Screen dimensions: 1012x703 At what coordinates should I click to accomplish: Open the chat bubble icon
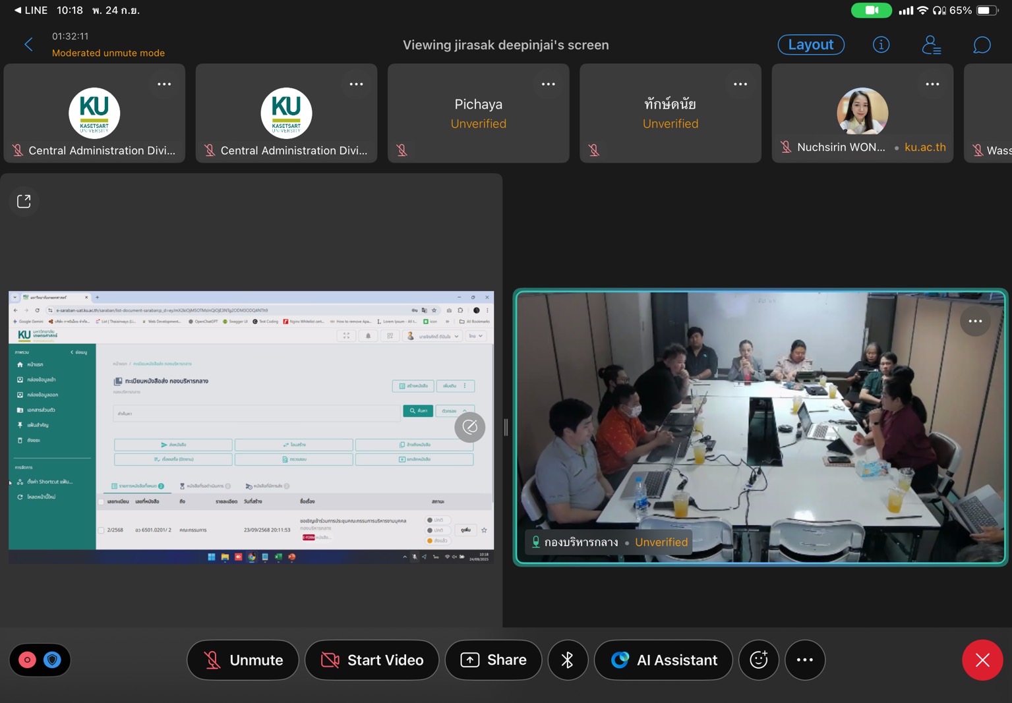coord(982,45)
